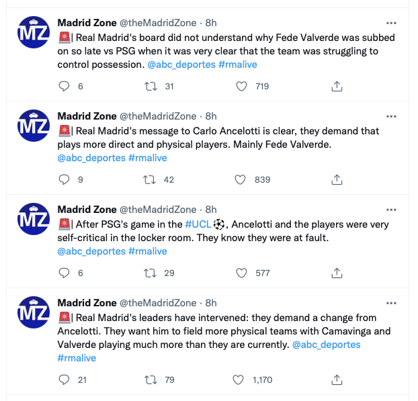The height and width of the screenshot is (401, 418).
Task: Open the #UCL hashtag link
Action: click(x=198, y=224)
